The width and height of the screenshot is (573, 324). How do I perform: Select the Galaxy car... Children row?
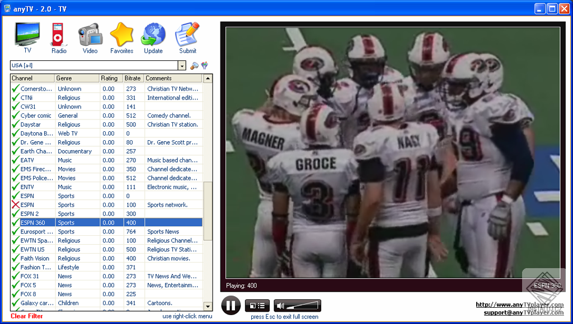[107, 303]
